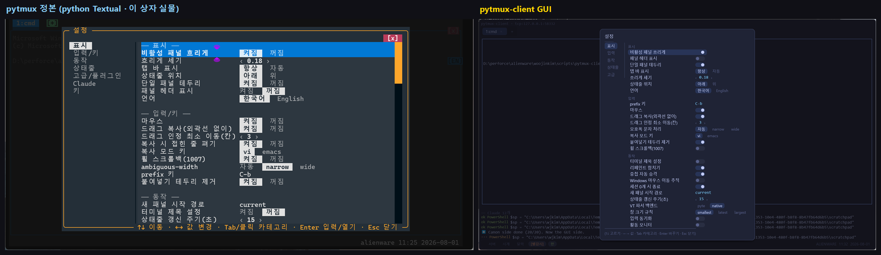Set 모호폭 문자 처리 to narrow in GUI
881x255 pixels.
point(718,129)
